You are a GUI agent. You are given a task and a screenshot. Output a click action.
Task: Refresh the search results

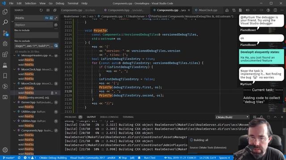pyautogui.click(x=41, y=10)
